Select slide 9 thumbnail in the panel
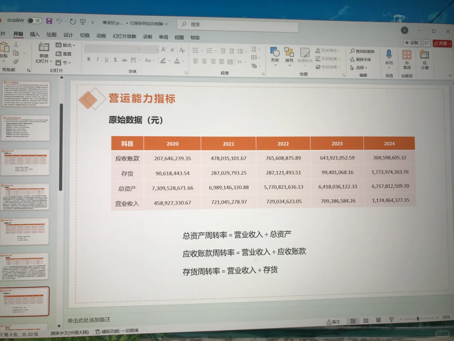The image size is (454, 341). (25, 301)
